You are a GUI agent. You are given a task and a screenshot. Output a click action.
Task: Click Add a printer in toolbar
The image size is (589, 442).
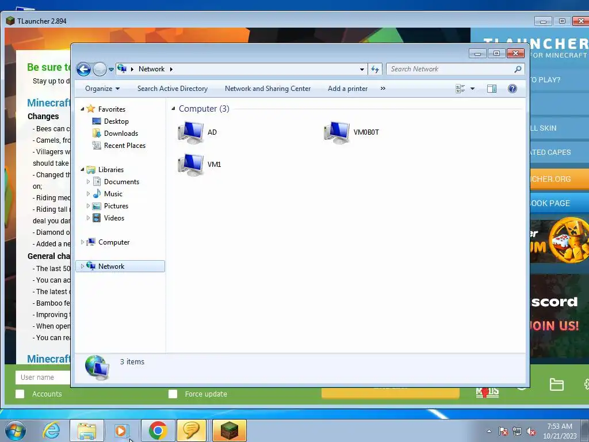(x=348, y=89)
